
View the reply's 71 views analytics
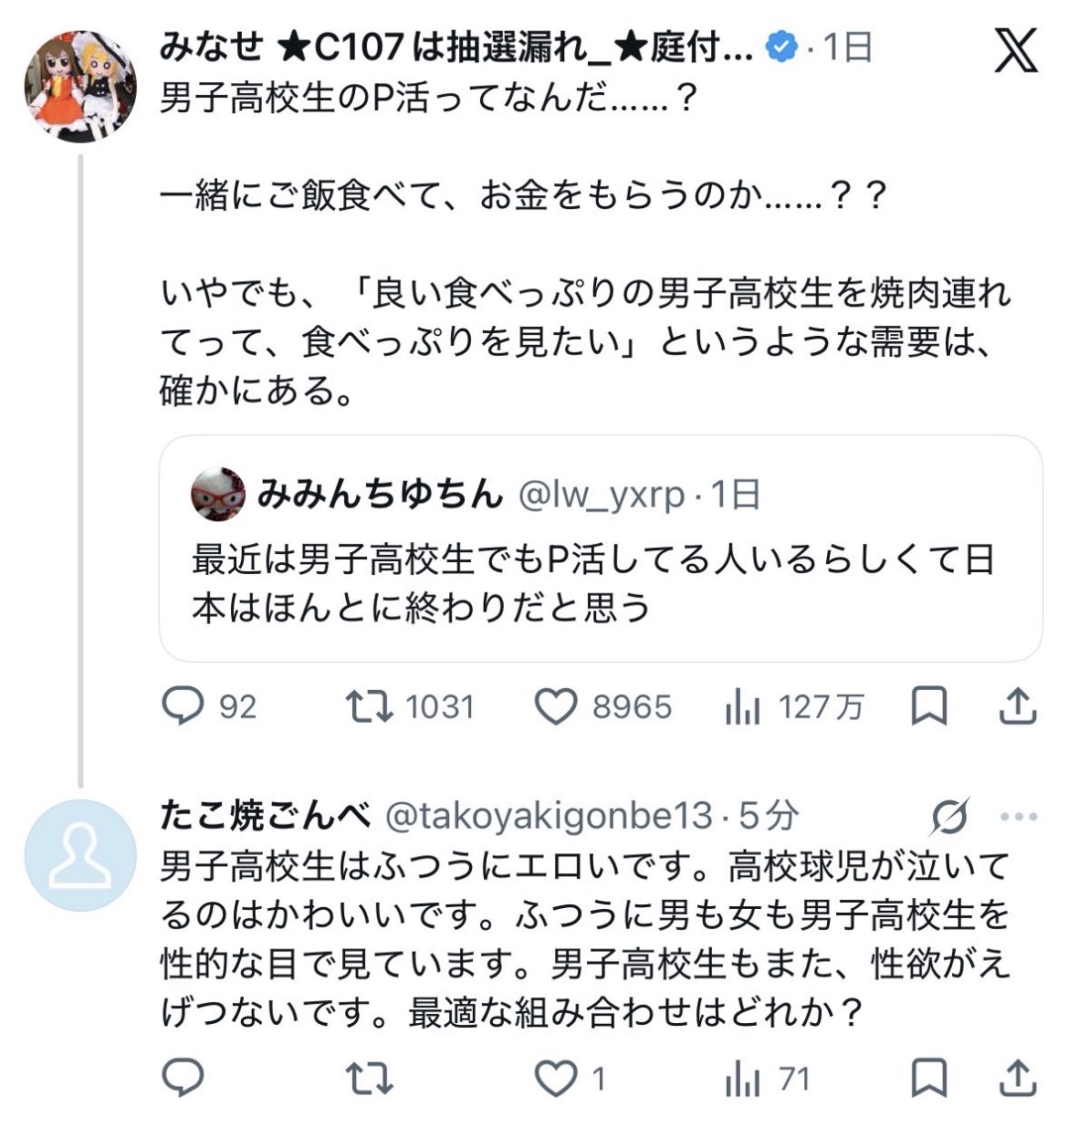742,1080
